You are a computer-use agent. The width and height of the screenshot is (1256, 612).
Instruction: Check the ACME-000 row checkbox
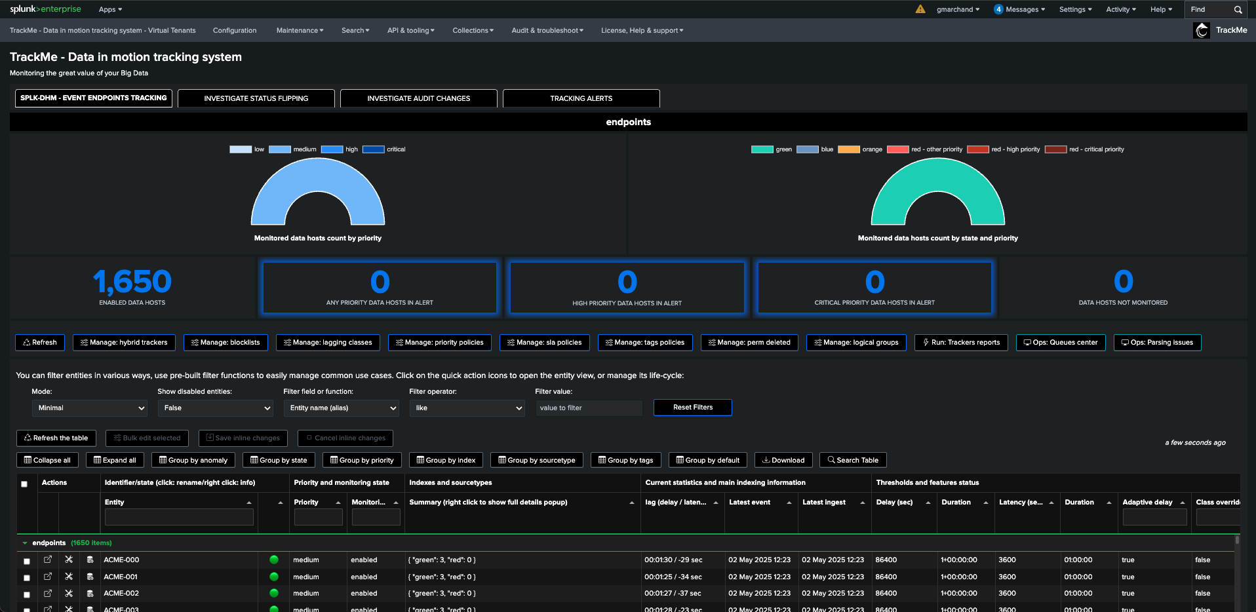pyautogui.click(x=27, y=561)
